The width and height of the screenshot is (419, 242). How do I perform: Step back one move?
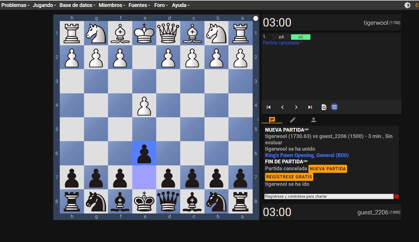[x=282, y=107]
